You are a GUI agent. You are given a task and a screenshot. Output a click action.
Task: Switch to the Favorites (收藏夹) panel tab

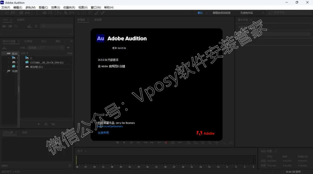[x=21, y=20]
